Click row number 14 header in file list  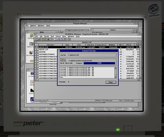37,78
